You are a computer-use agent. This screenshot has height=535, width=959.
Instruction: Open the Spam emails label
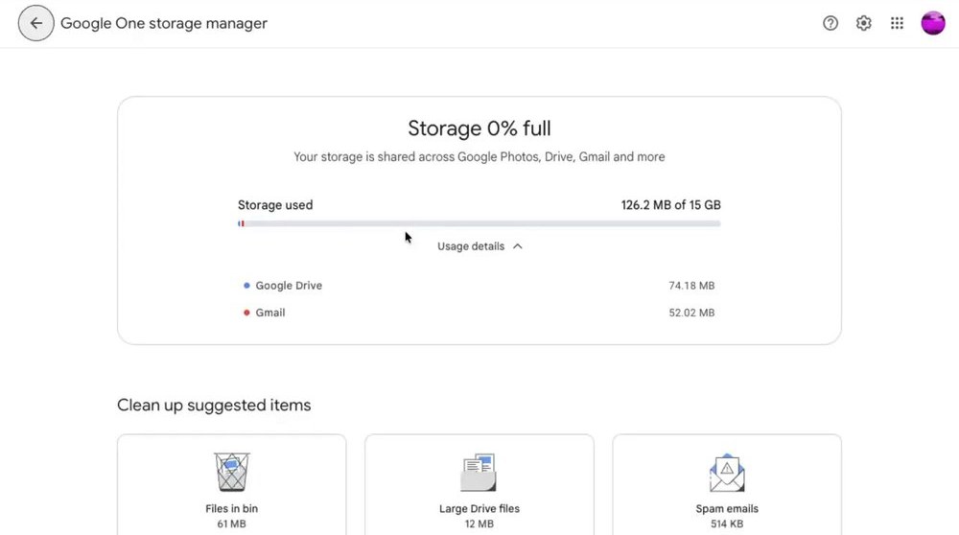(x=727, y=509)
